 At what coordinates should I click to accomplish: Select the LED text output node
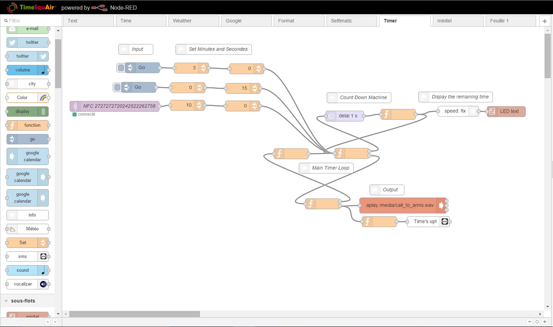[506, 112]
